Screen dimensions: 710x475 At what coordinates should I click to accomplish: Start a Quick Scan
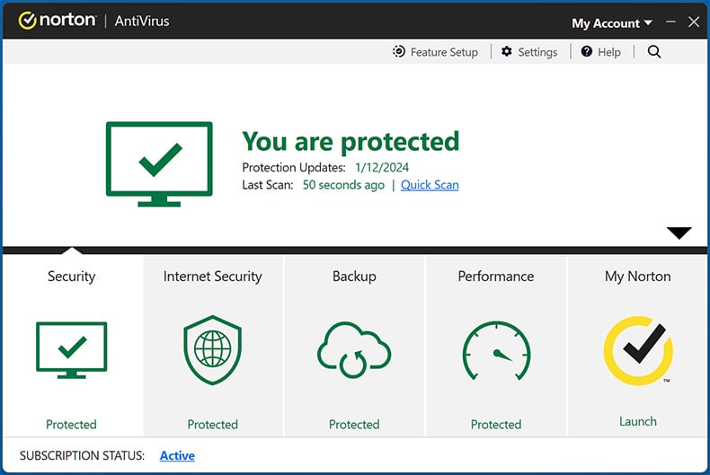[x=430, y=185]
